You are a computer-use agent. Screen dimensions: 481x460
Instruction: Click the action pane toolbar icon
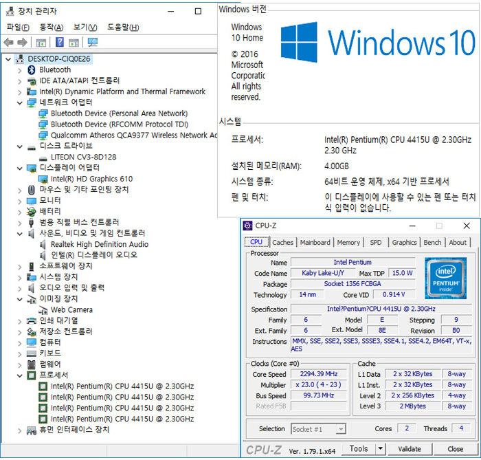[74, 43]
